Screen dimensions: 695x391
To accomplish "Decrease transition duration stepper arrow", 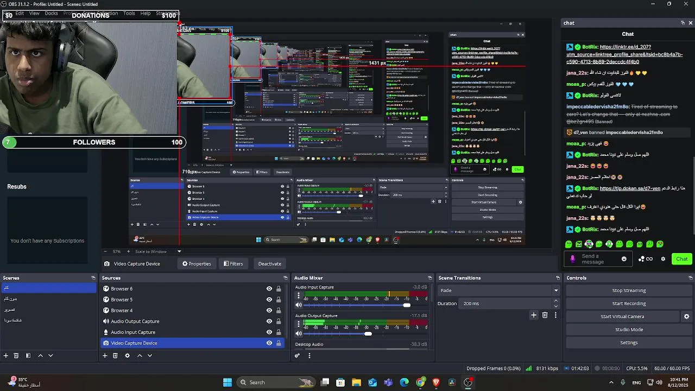I will point(556,306).
